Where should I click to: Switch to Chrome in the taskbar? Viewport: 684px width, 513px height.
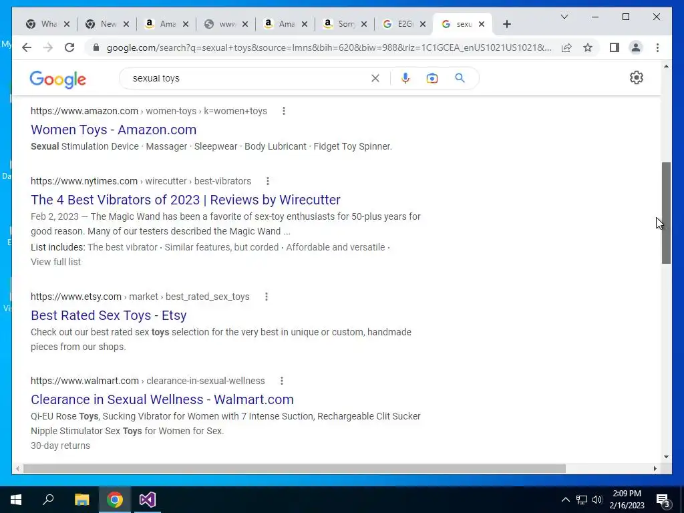point(115,500)
